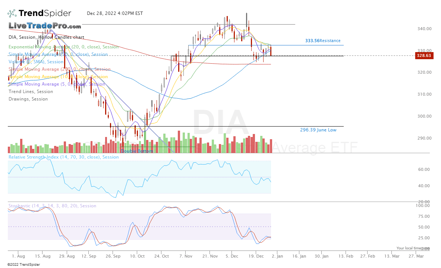Hide the Simple Moving Average (200) indicator
441x268 pixels.
tap(59, 69)
